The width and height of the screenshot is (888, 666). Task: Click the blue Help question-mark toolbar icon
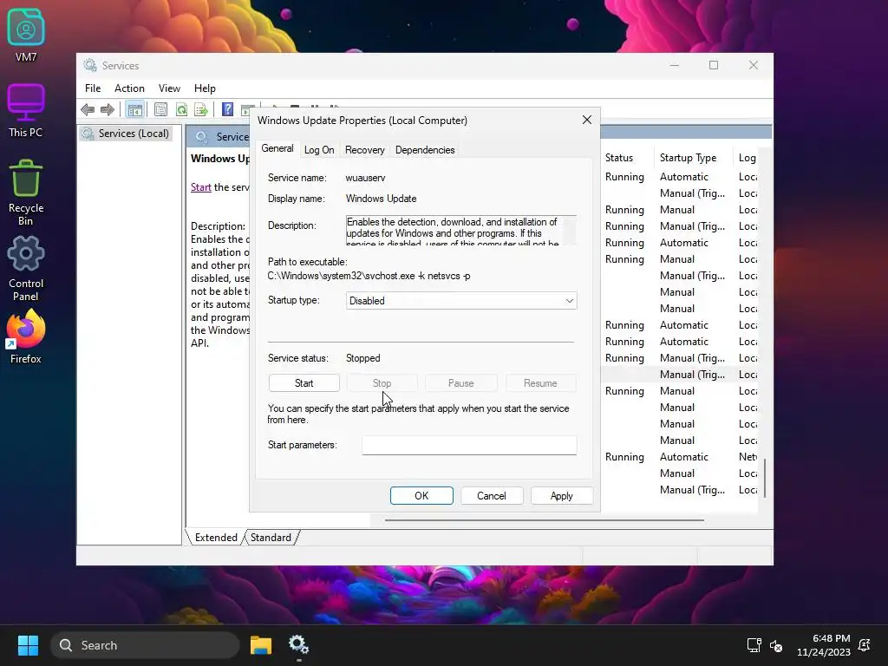point(227,109)
